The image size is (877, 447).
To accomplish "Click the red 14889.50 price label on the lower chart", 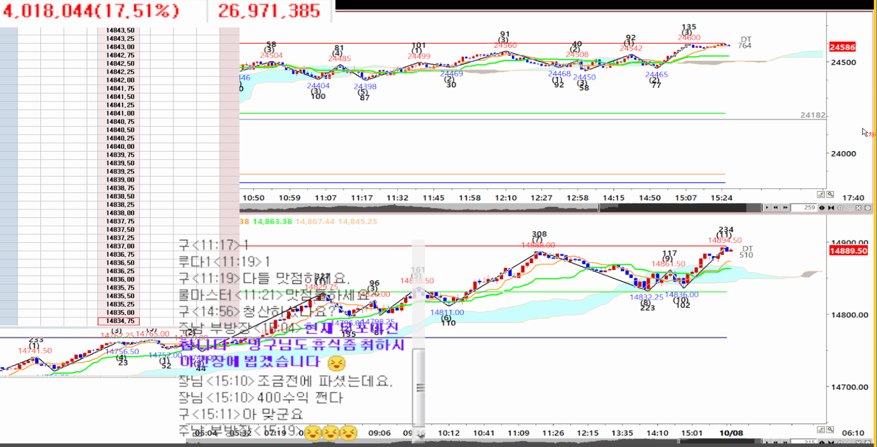I will tap(848, 251).
